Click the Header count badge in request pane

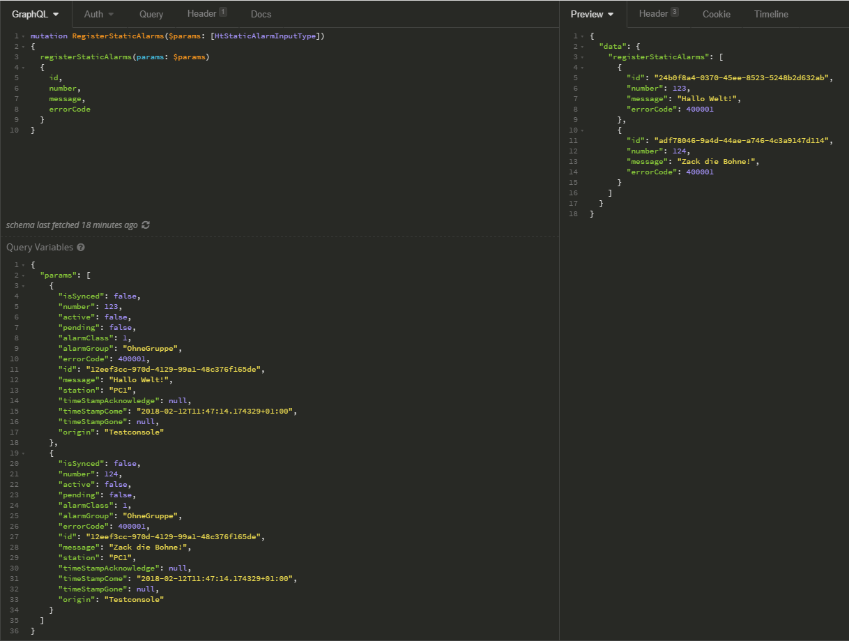pyautogui.click(x=222, y=12)
